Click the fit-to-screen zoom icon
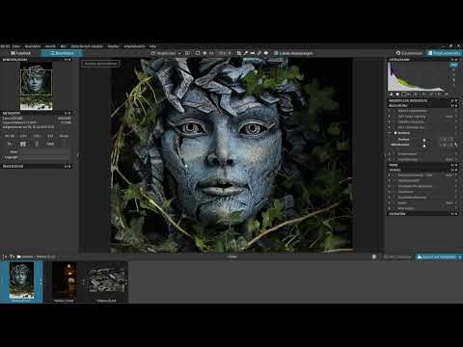 (198, 53)
